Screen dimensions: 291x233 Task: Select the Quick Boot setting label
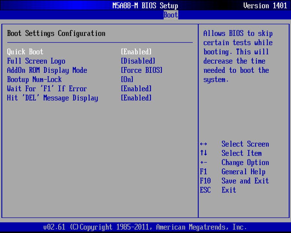[x=25, y=52]
